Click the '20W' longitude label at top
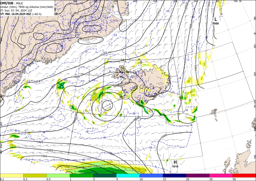 tap(135, 1)
